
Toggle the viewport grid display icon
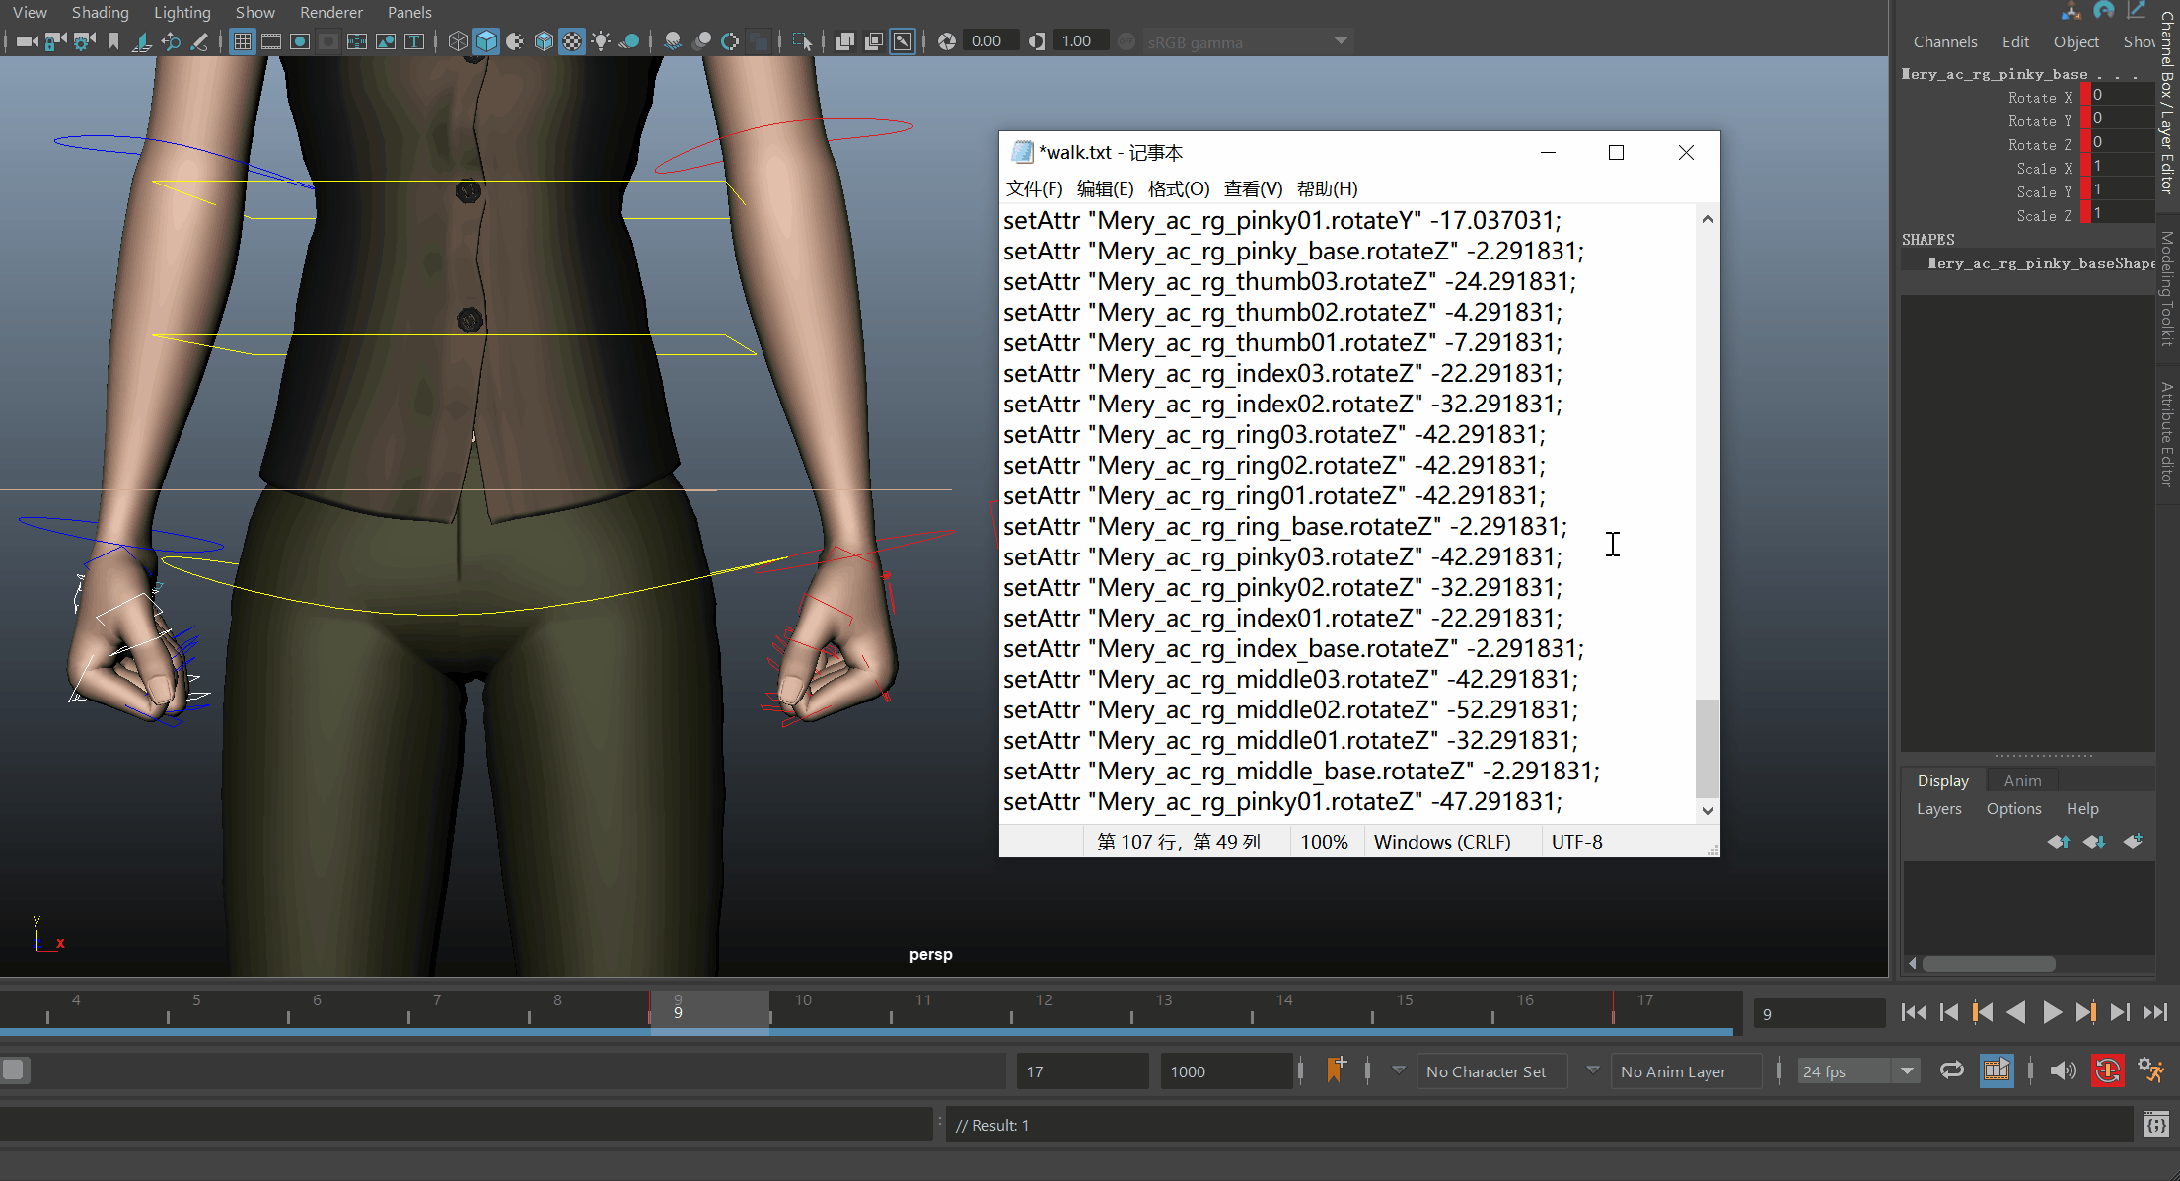[242, 41]
